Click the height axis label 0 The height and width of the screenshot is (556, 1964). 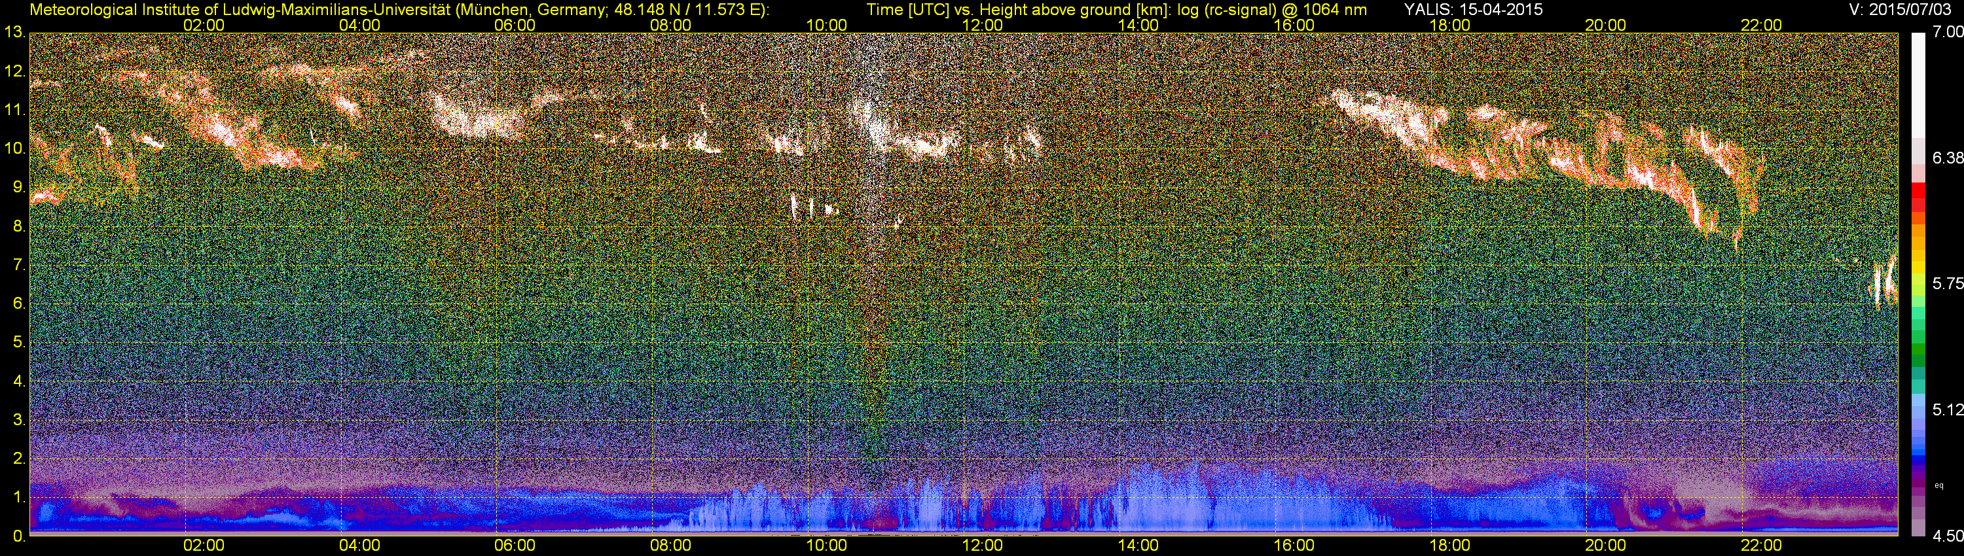tap(18, 536)
